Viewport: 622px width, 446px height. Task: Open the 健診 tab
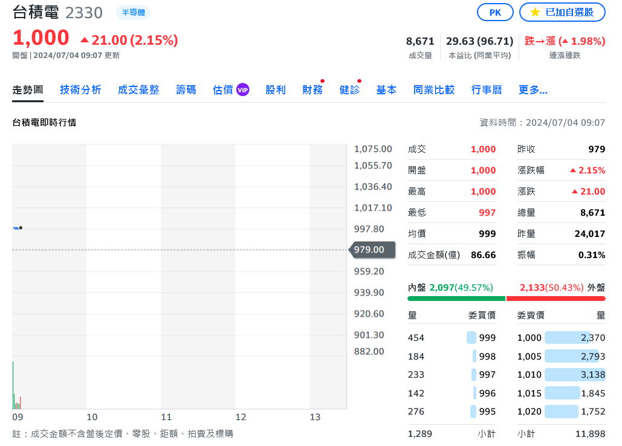[349, 90]
